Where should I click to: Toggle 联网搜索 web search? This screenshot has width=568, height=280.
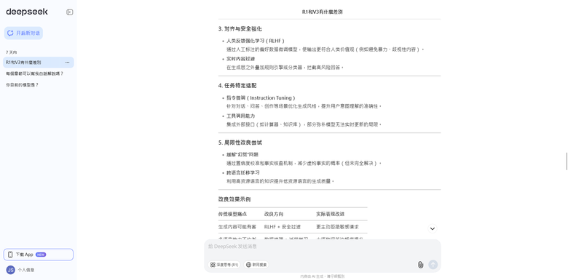point(256,265)
